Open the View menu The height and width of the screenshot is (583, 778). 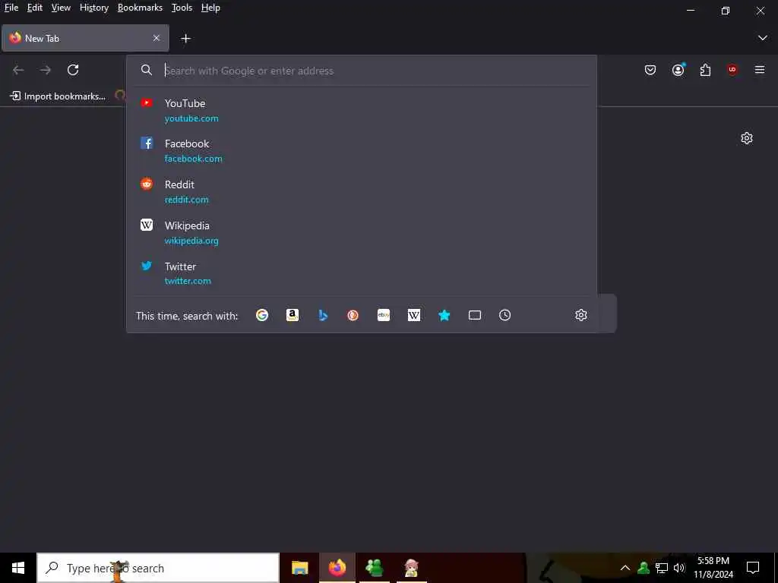click(x=61, y=8)
